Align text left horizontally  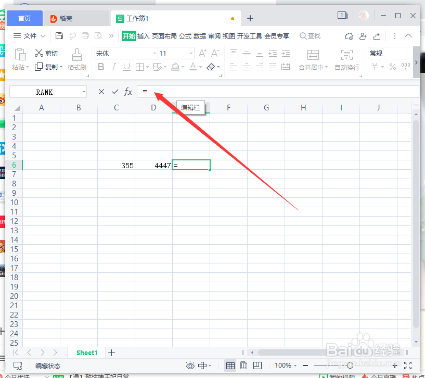point(234,67)
